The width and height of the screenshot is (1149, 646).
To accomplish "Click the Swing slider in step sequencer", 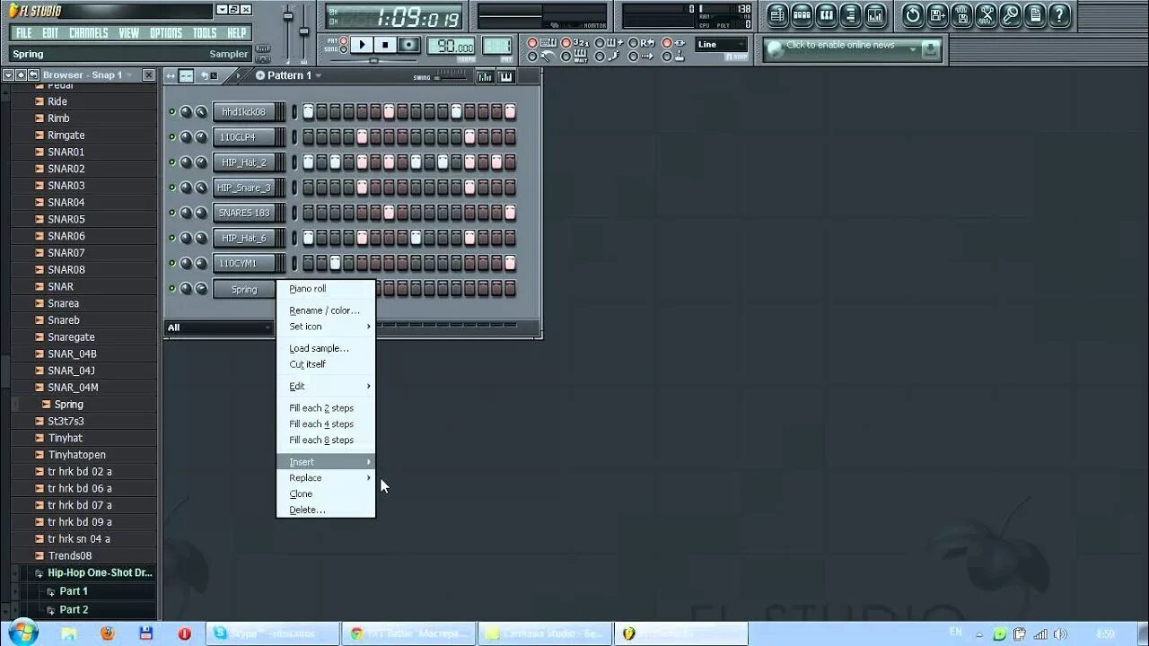I will pos(452,77).
